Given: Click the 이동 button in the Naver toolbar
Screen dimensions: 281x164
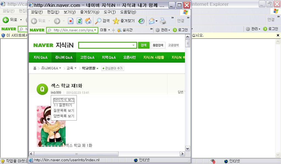Looking at the screenshot, I should coord(103,30).
